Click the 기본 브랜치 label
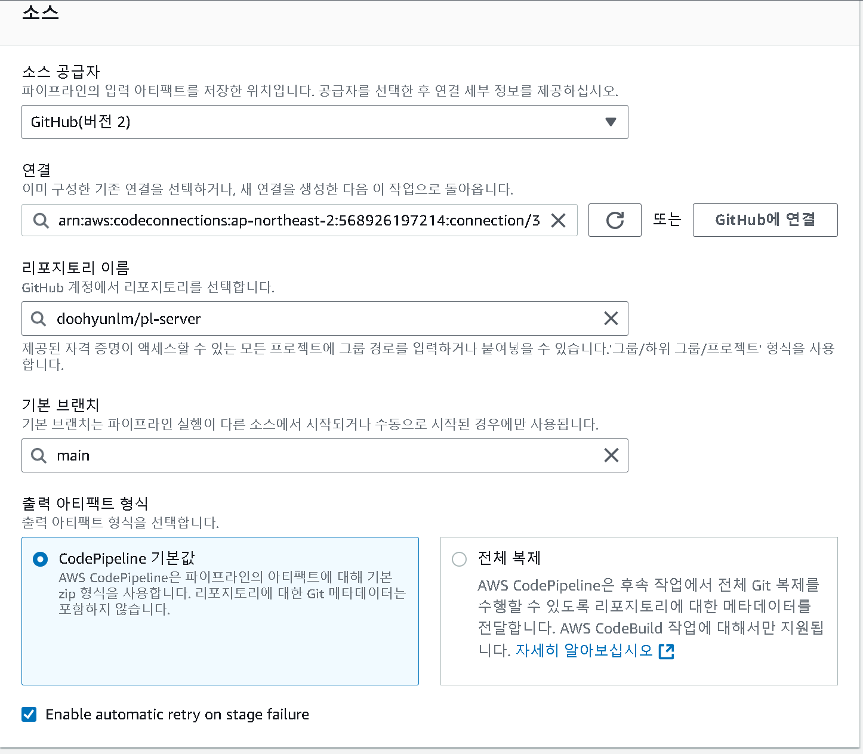Image resolution: width=863 pixels, height=754 pixels. pyautogui.click(x=60, y=405)
